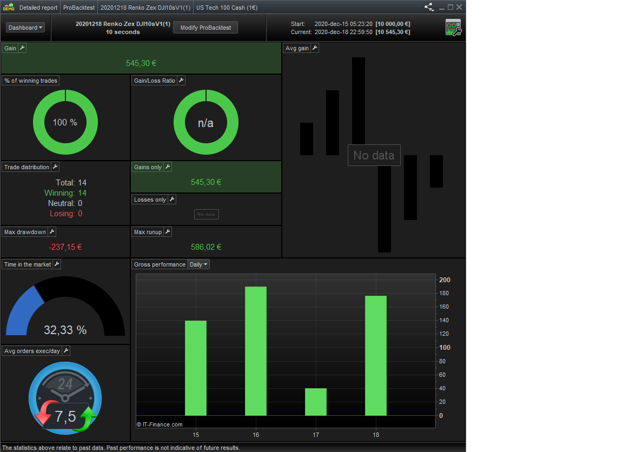The height and width of the screenshot is (452, 623).
Task: Click the % of winning trades label
Action: click(31, 81)
